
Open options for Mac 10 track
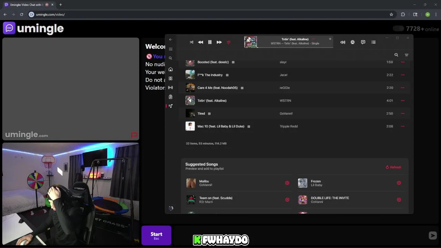point(402,126)
